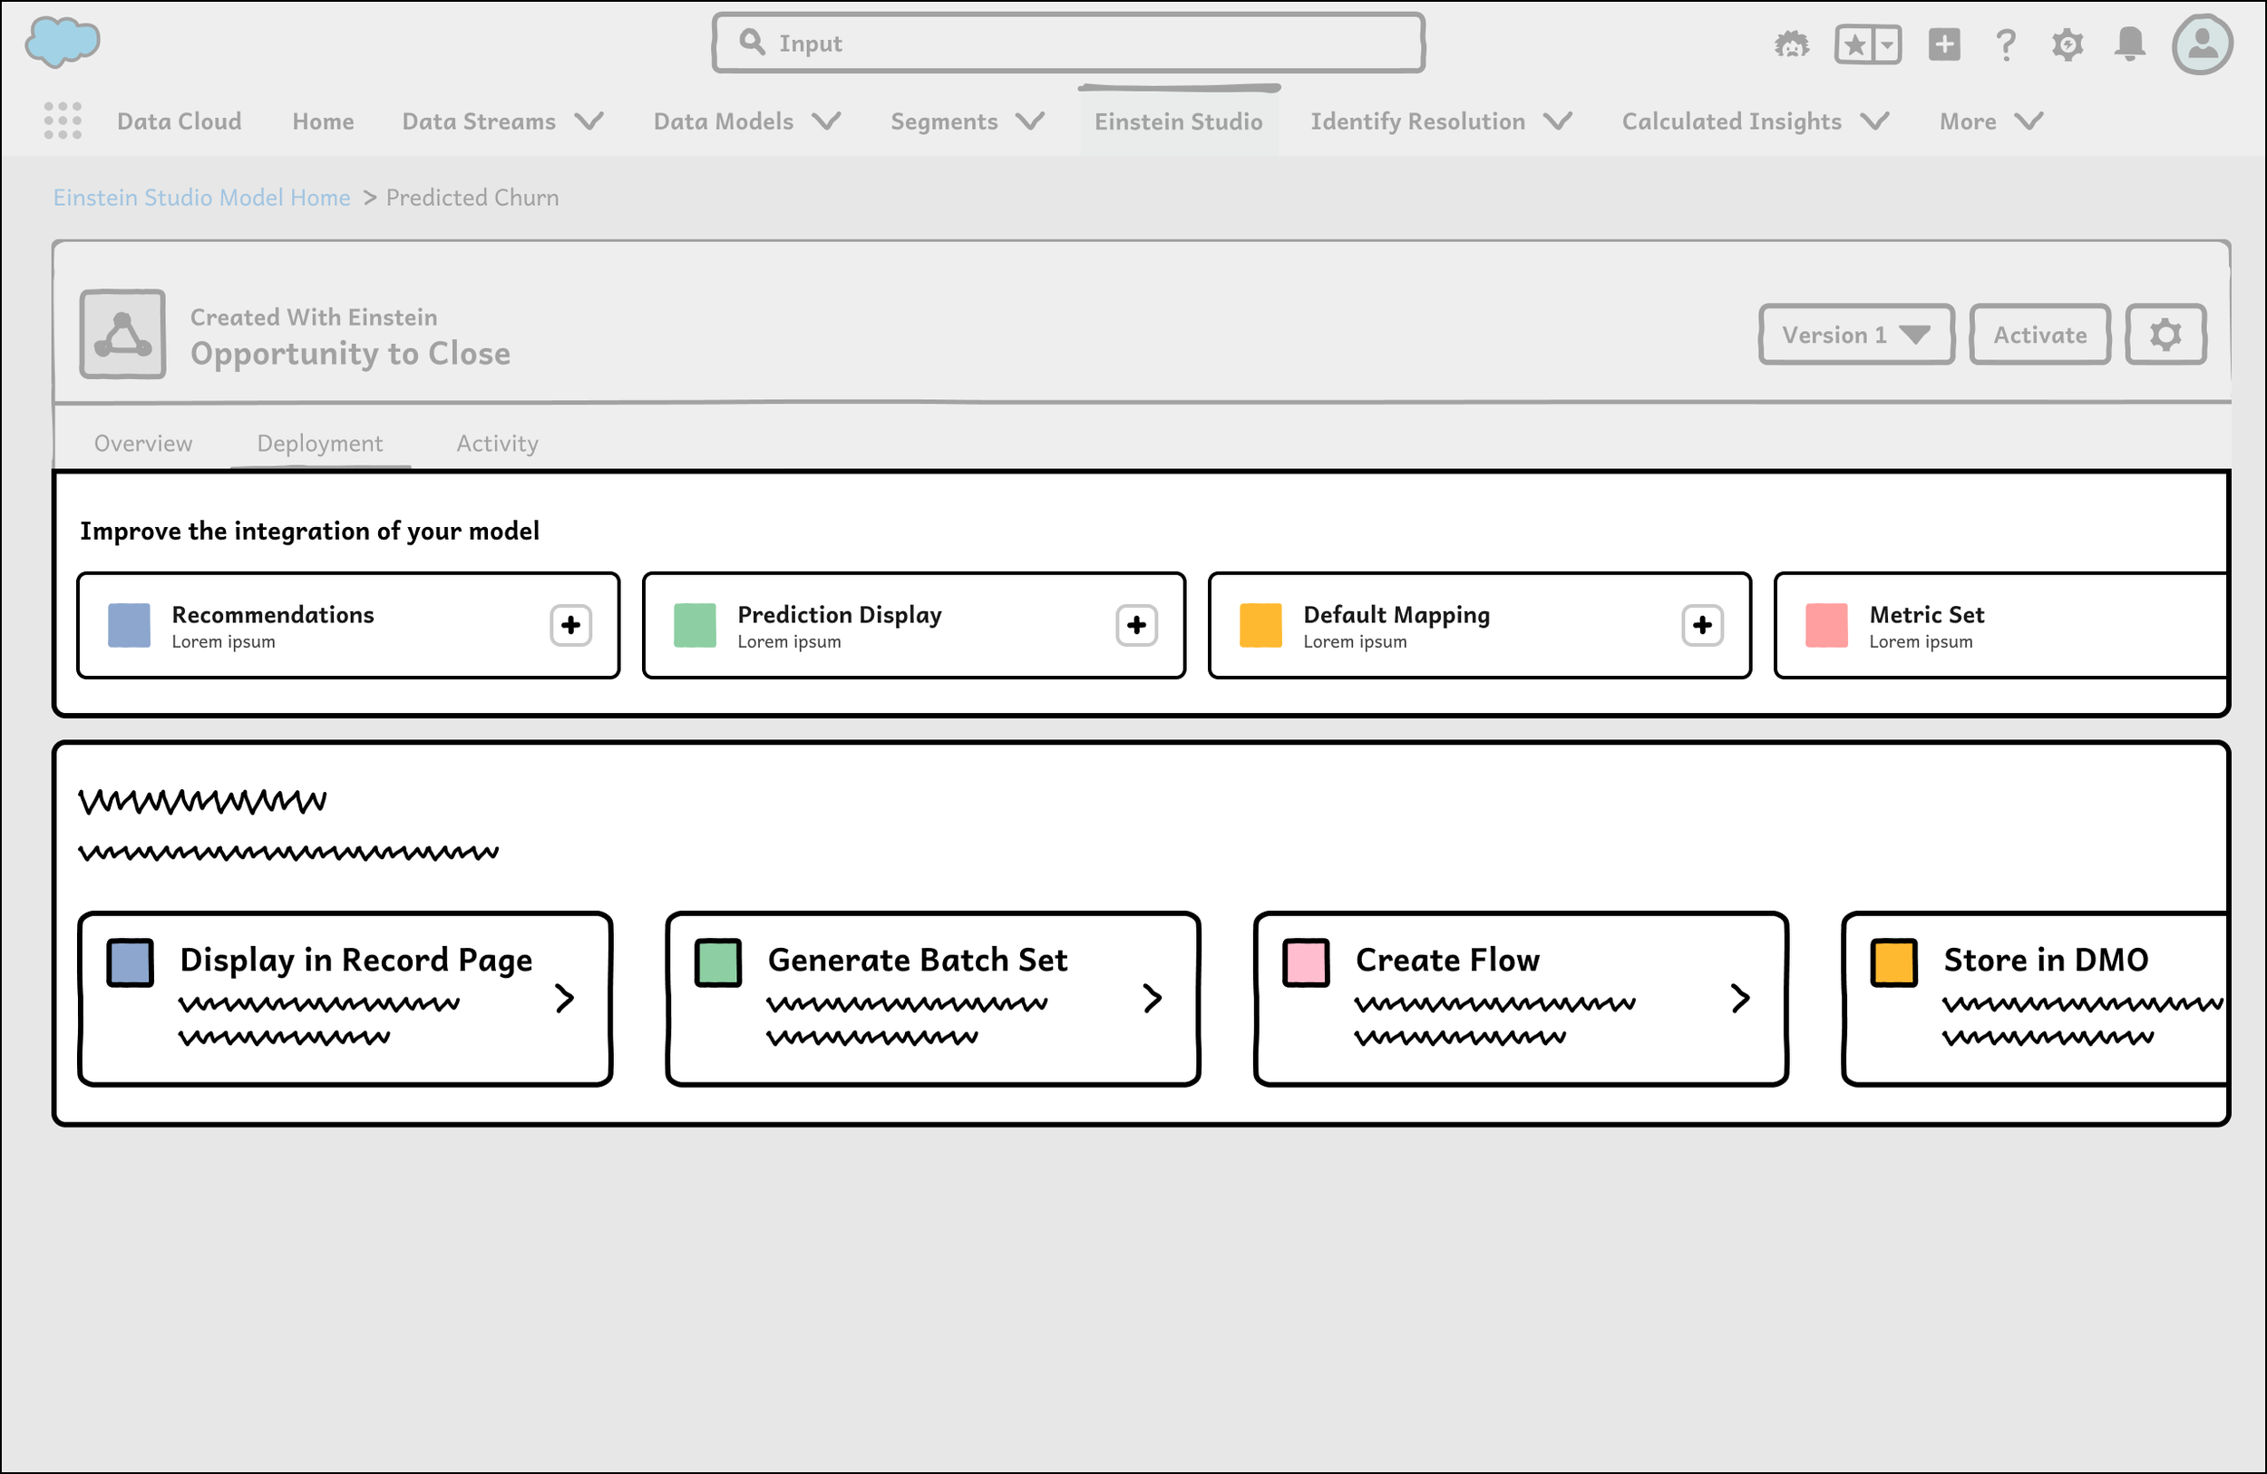Open the user profile avatar
Viewport: 2267px width, 1474px height.
2202,44
